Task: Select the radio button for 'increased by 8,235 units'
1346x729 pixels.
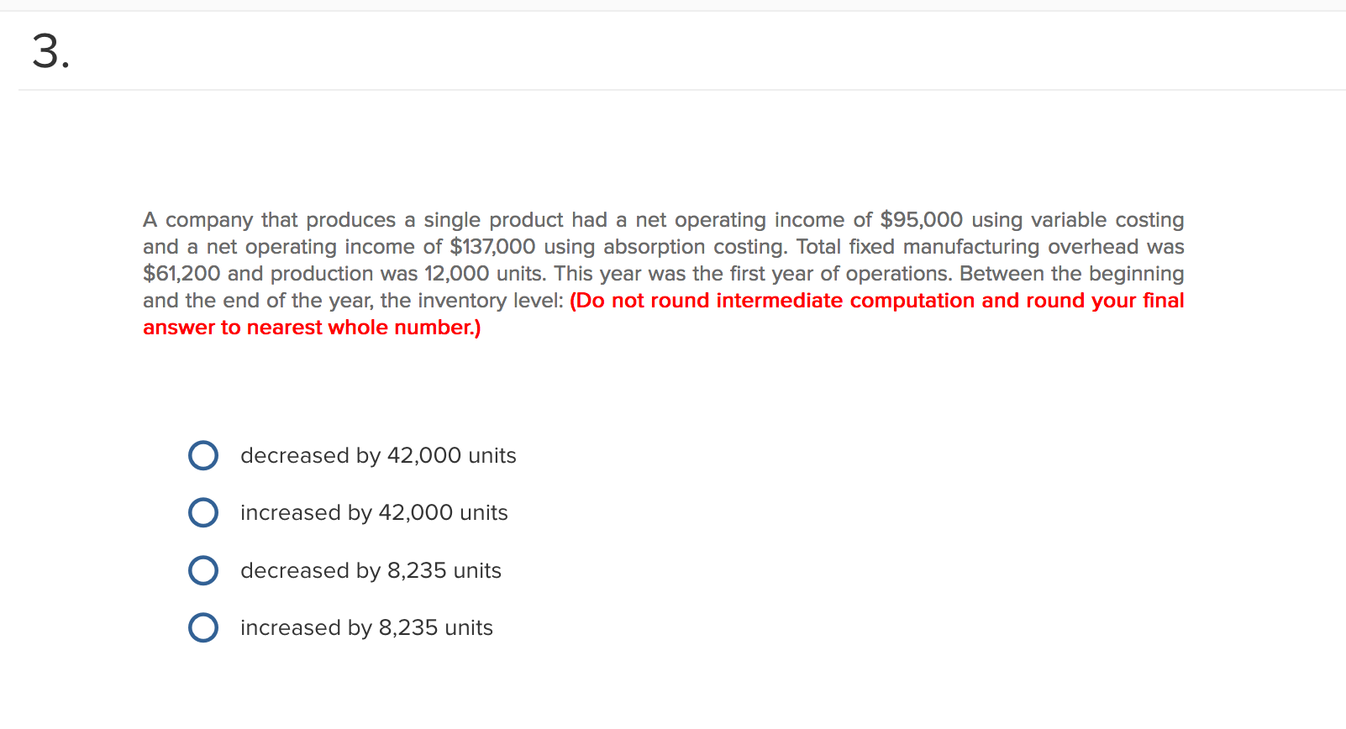Action: (202, 627)
